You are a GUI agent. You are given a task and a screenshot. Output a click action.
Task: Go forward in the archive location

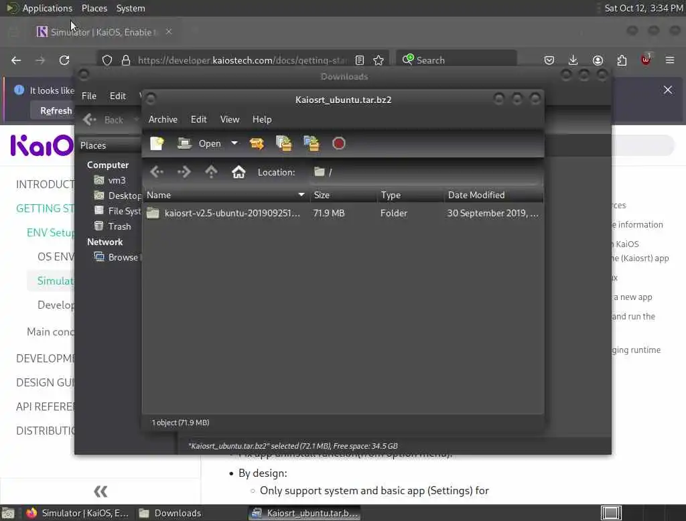click(184, 172)
